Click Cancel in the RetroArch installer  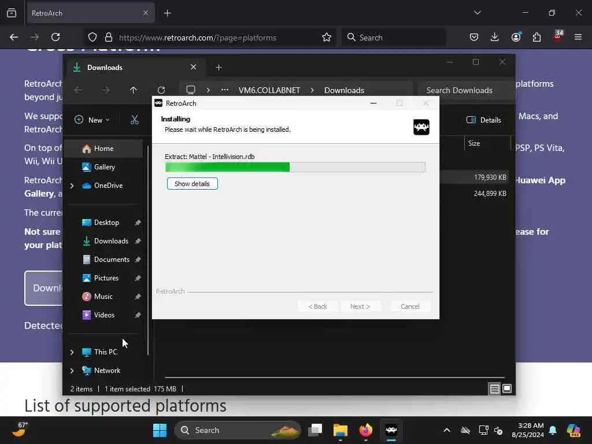coord(410,306)
